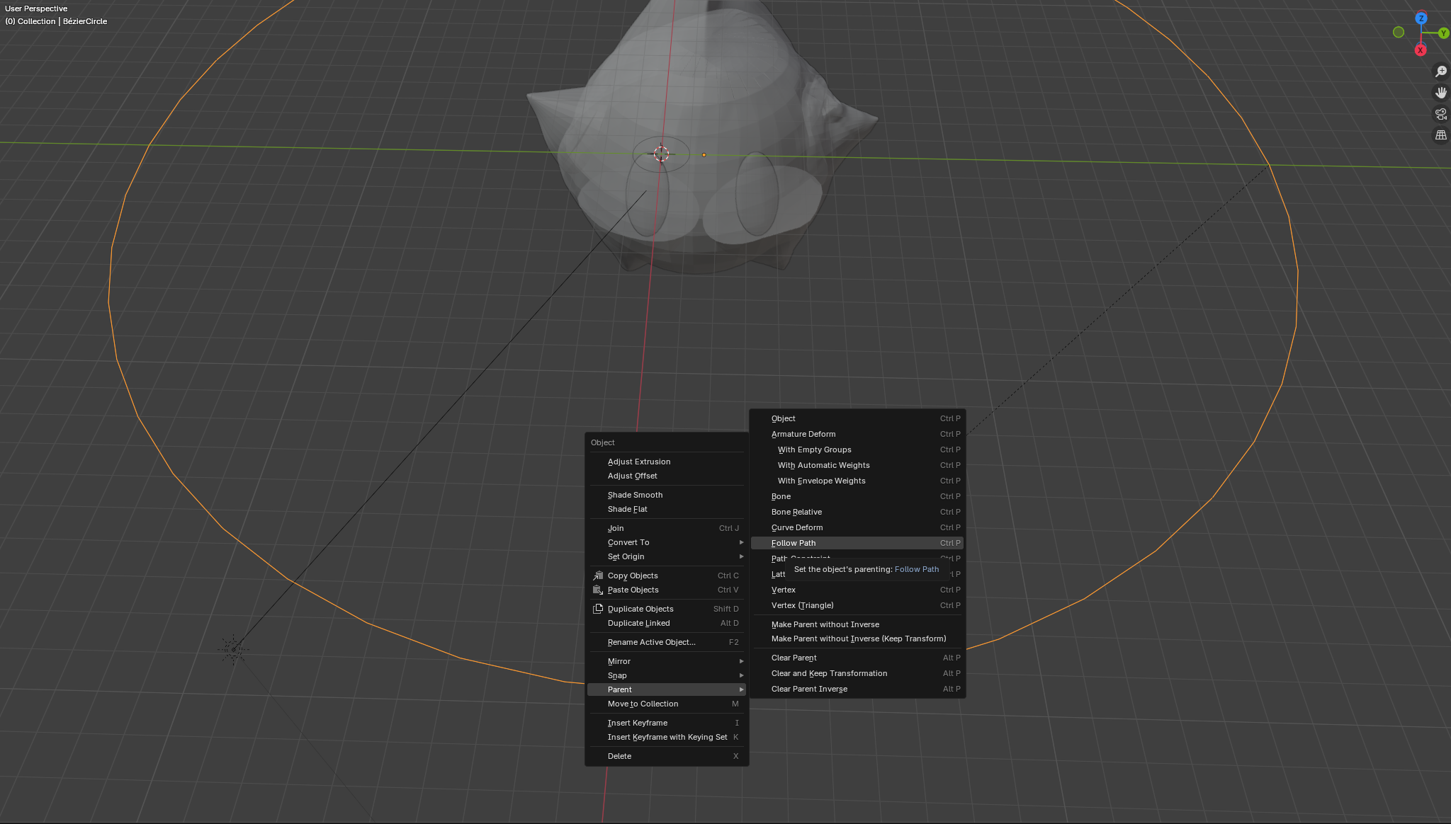Click the Duplicate Objects menu icon

point(598,609)
